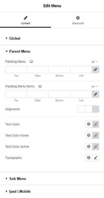Switch to the Content tab
This screenshot has width=104, height=198.
click(25, 20)
